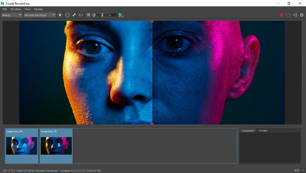Open the Window menu
Image resolution: width=306 pixels, height=173 pixels.
pyautogui.click(x=16, y=9)
